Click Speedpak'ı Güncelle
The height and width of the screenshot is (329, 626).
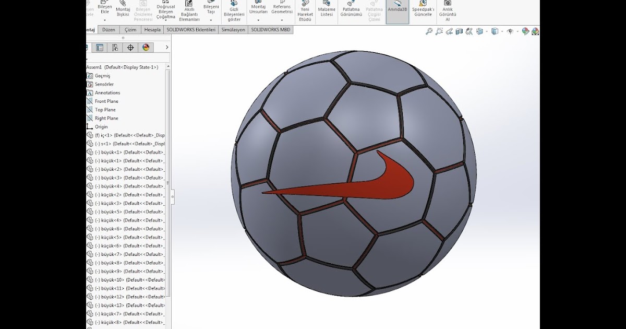pyautogui.click(x=423, y=9)
